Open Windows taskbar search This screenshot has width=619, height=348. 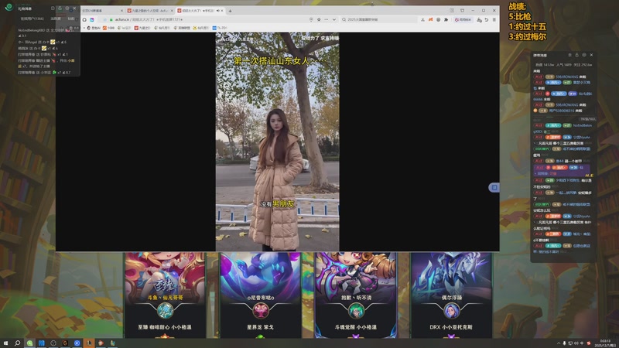point(17,343)
